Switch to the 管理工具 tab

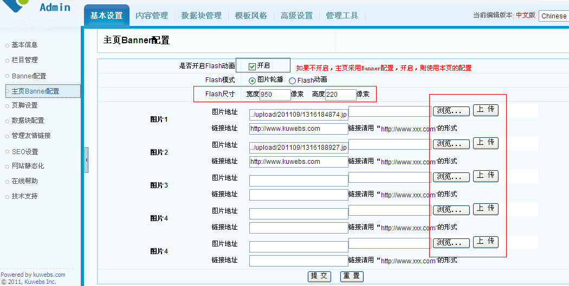pos(342,16)
